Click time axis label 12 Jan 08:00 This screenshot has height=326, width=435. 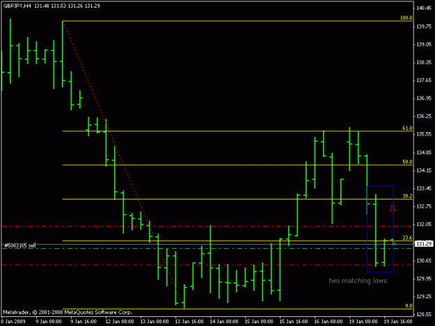coord(120,322)
